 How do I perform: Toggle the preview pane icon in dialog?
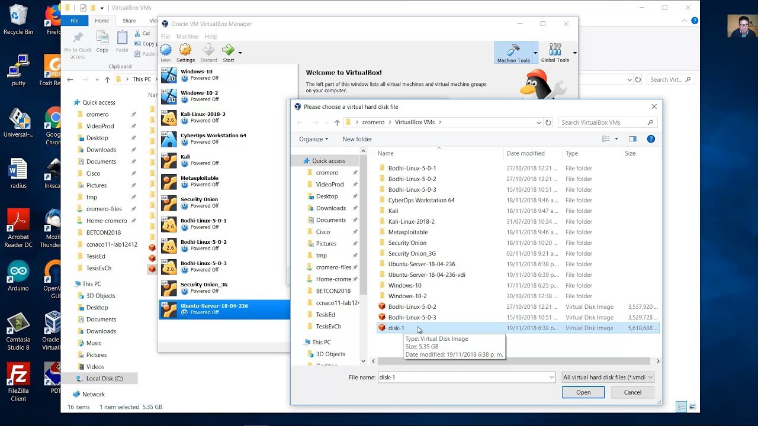632,139
